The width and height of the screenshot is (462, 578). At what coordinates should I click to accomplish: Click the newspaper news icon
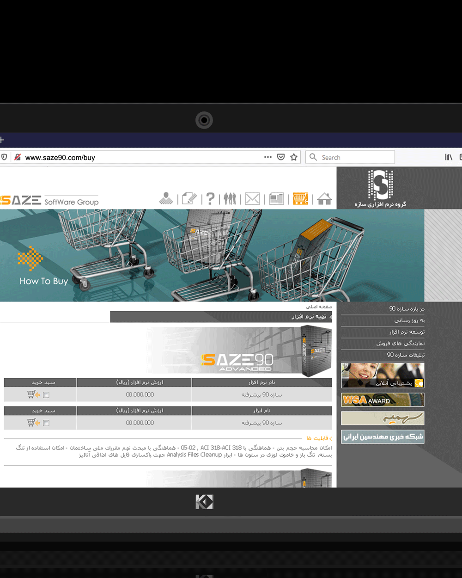[x=276, y=199]
